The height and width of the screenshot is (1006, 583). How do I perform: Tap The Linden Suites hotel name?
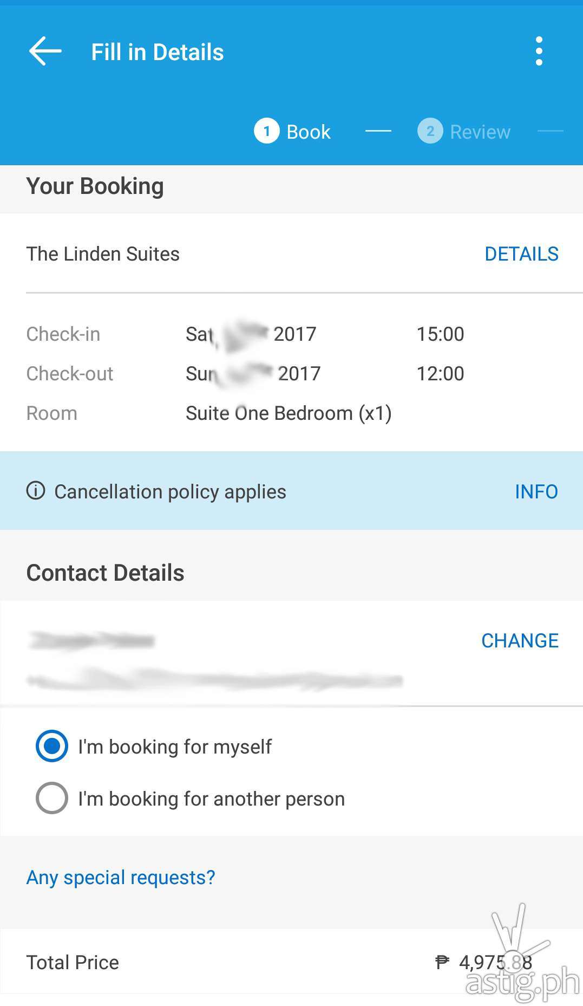(103, 254)
